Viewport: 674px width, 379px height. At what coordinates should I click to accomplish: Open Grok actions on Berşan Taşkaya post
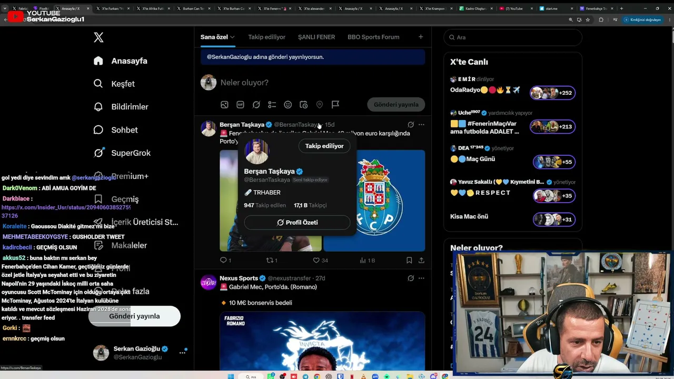[x=411, y=125]
